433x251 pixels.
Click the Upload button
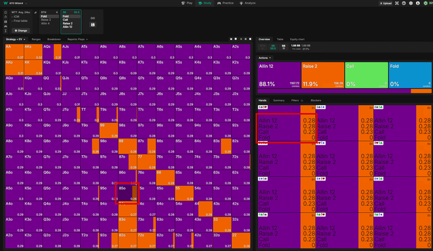point(386,3)
